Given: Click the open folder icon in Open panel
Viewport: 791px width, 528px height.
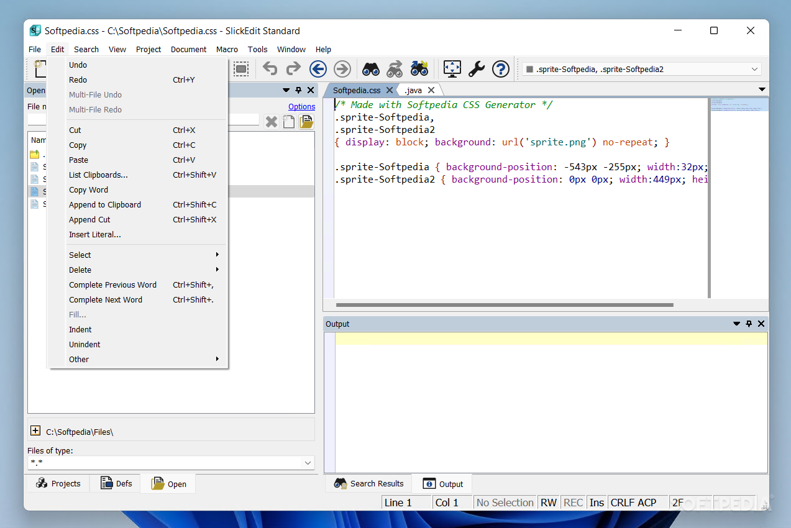Looking at the screenshot, I should [x=306, y=122].
